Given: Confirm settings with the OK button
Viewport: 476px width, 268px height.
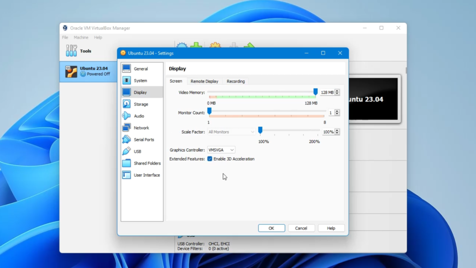Looking at the screenshot, I should (271, 228).
